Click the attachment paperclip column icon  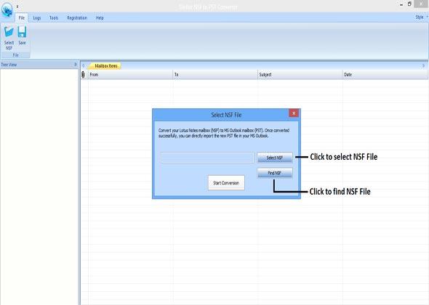83,74
